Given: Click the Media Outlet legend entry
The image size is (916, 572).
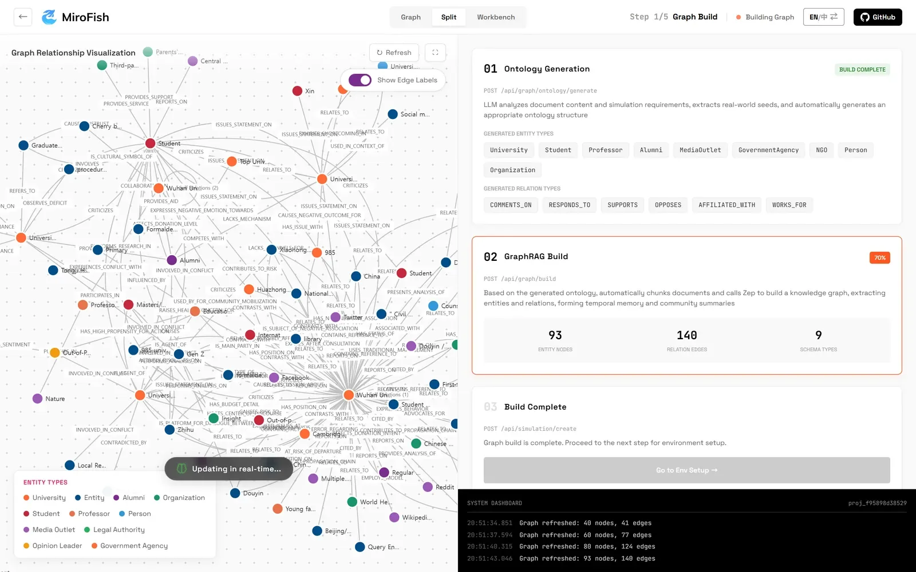Looking at the screenshot, I should coord(49,530).
